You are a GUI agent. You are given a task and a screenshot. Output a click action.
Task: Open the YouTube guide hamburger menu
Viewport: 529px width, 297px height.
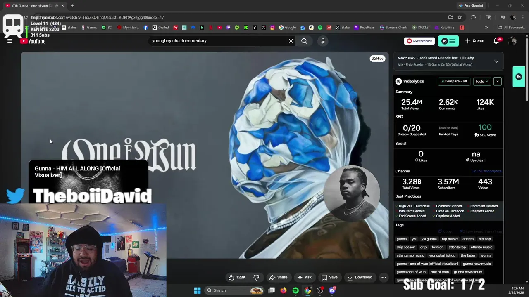click(x=10, y=41)
